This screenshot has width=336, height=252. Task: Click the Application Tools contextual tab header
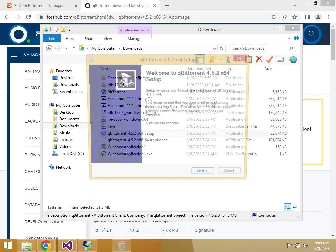(135, 30)
